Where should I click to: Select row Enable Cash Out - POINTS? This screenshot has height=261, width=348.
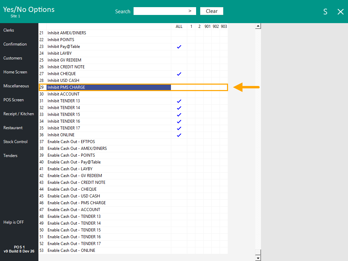(133, 155)
